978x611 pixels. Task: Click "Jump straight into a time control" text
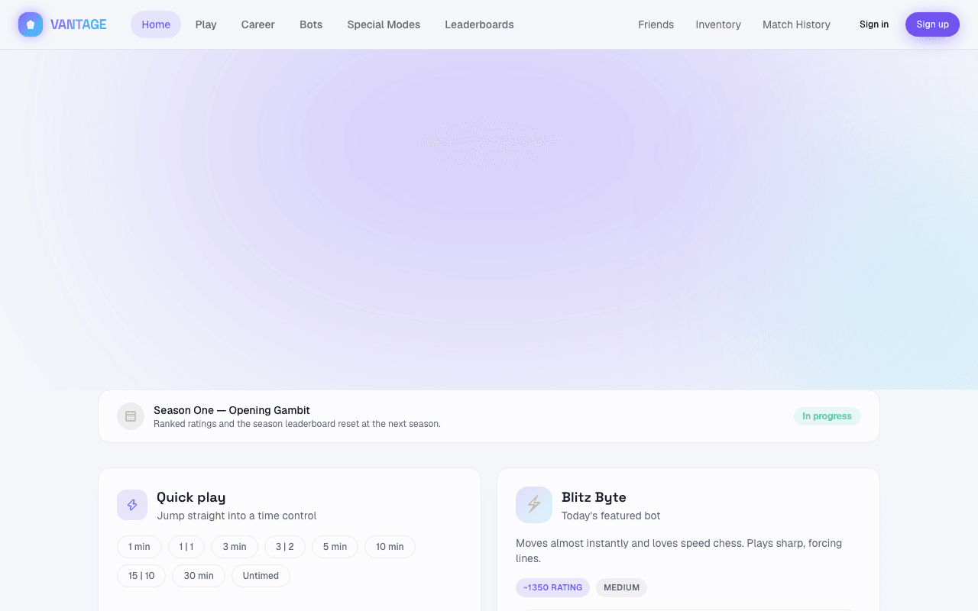coord(237,516)
